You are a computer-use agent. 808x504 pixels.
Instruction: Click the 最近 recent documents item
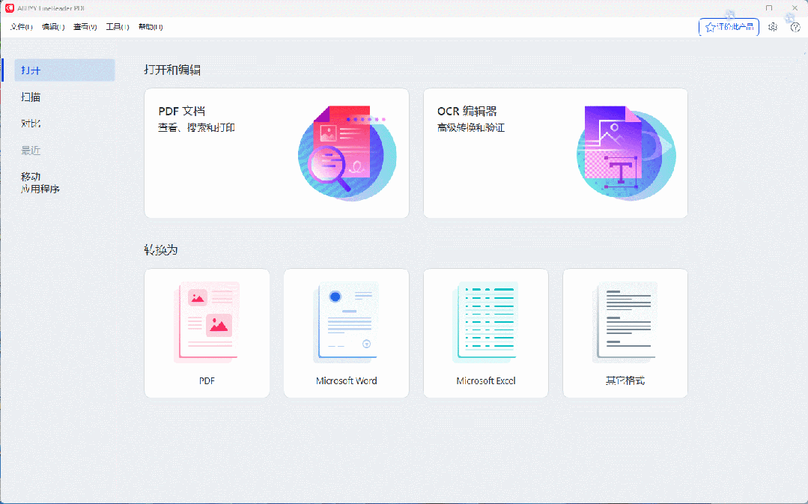point(31,150)
